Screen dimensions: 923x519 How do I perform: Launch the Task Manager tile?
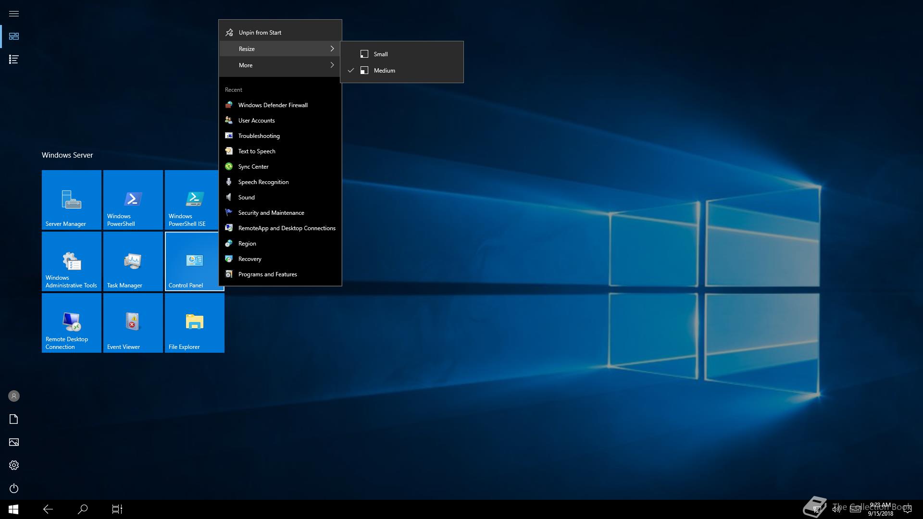coord(133,261)
